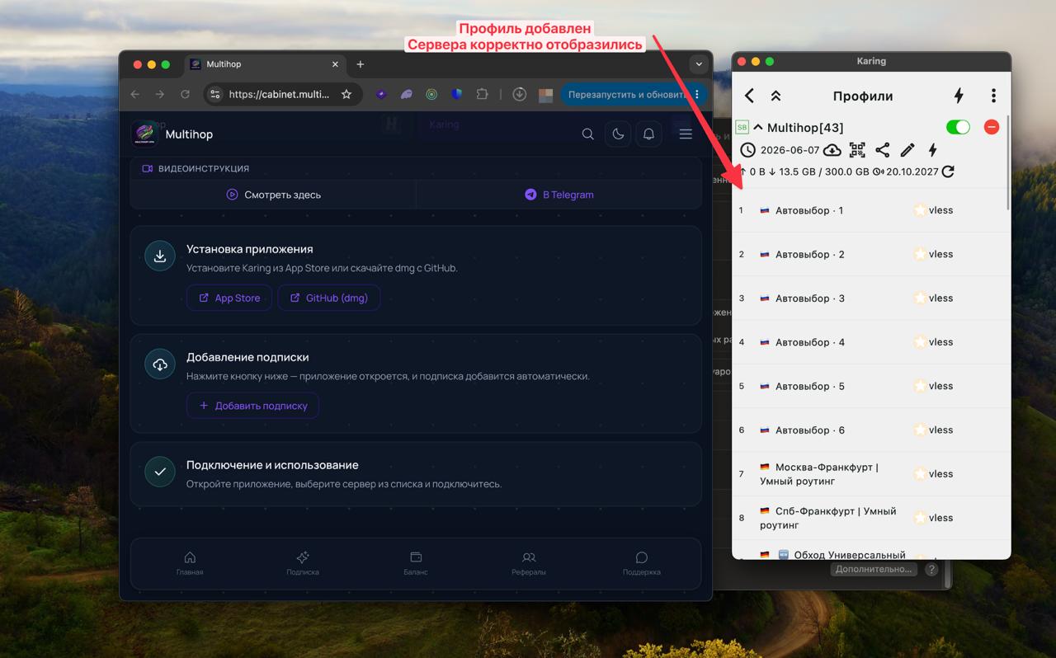Click the traffic usage text 13.5 GB / 300.0 GB
1056x658 pixels.
(824, 172)
